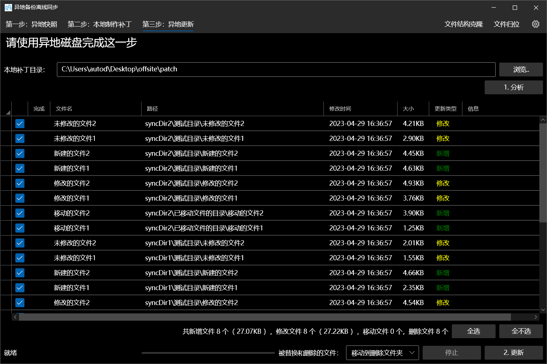Screen dimensions: 547x364
Task: Click the 就绪 status text
Action: coord(11,353)
